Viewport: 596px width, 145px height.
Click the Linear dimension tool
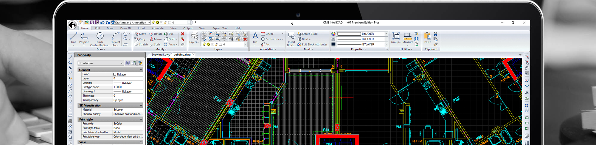point(267,34)
